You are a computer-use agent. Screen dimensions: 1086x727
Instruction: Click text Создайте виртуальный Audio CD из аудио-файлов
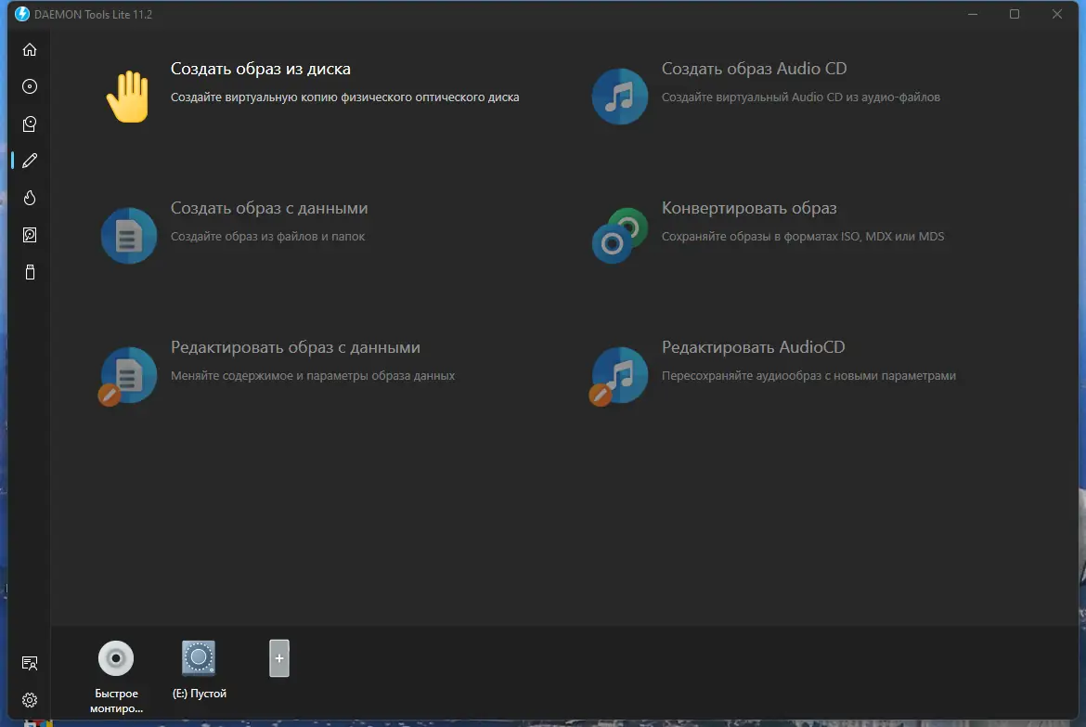(x=801, y=97)
